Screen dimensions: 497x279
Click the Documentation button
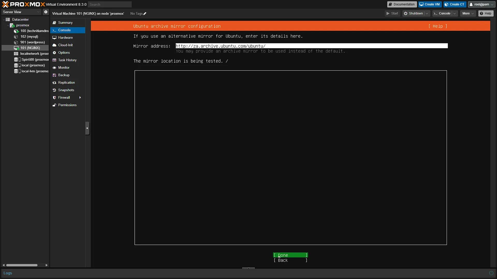click(x=402, y=4)
